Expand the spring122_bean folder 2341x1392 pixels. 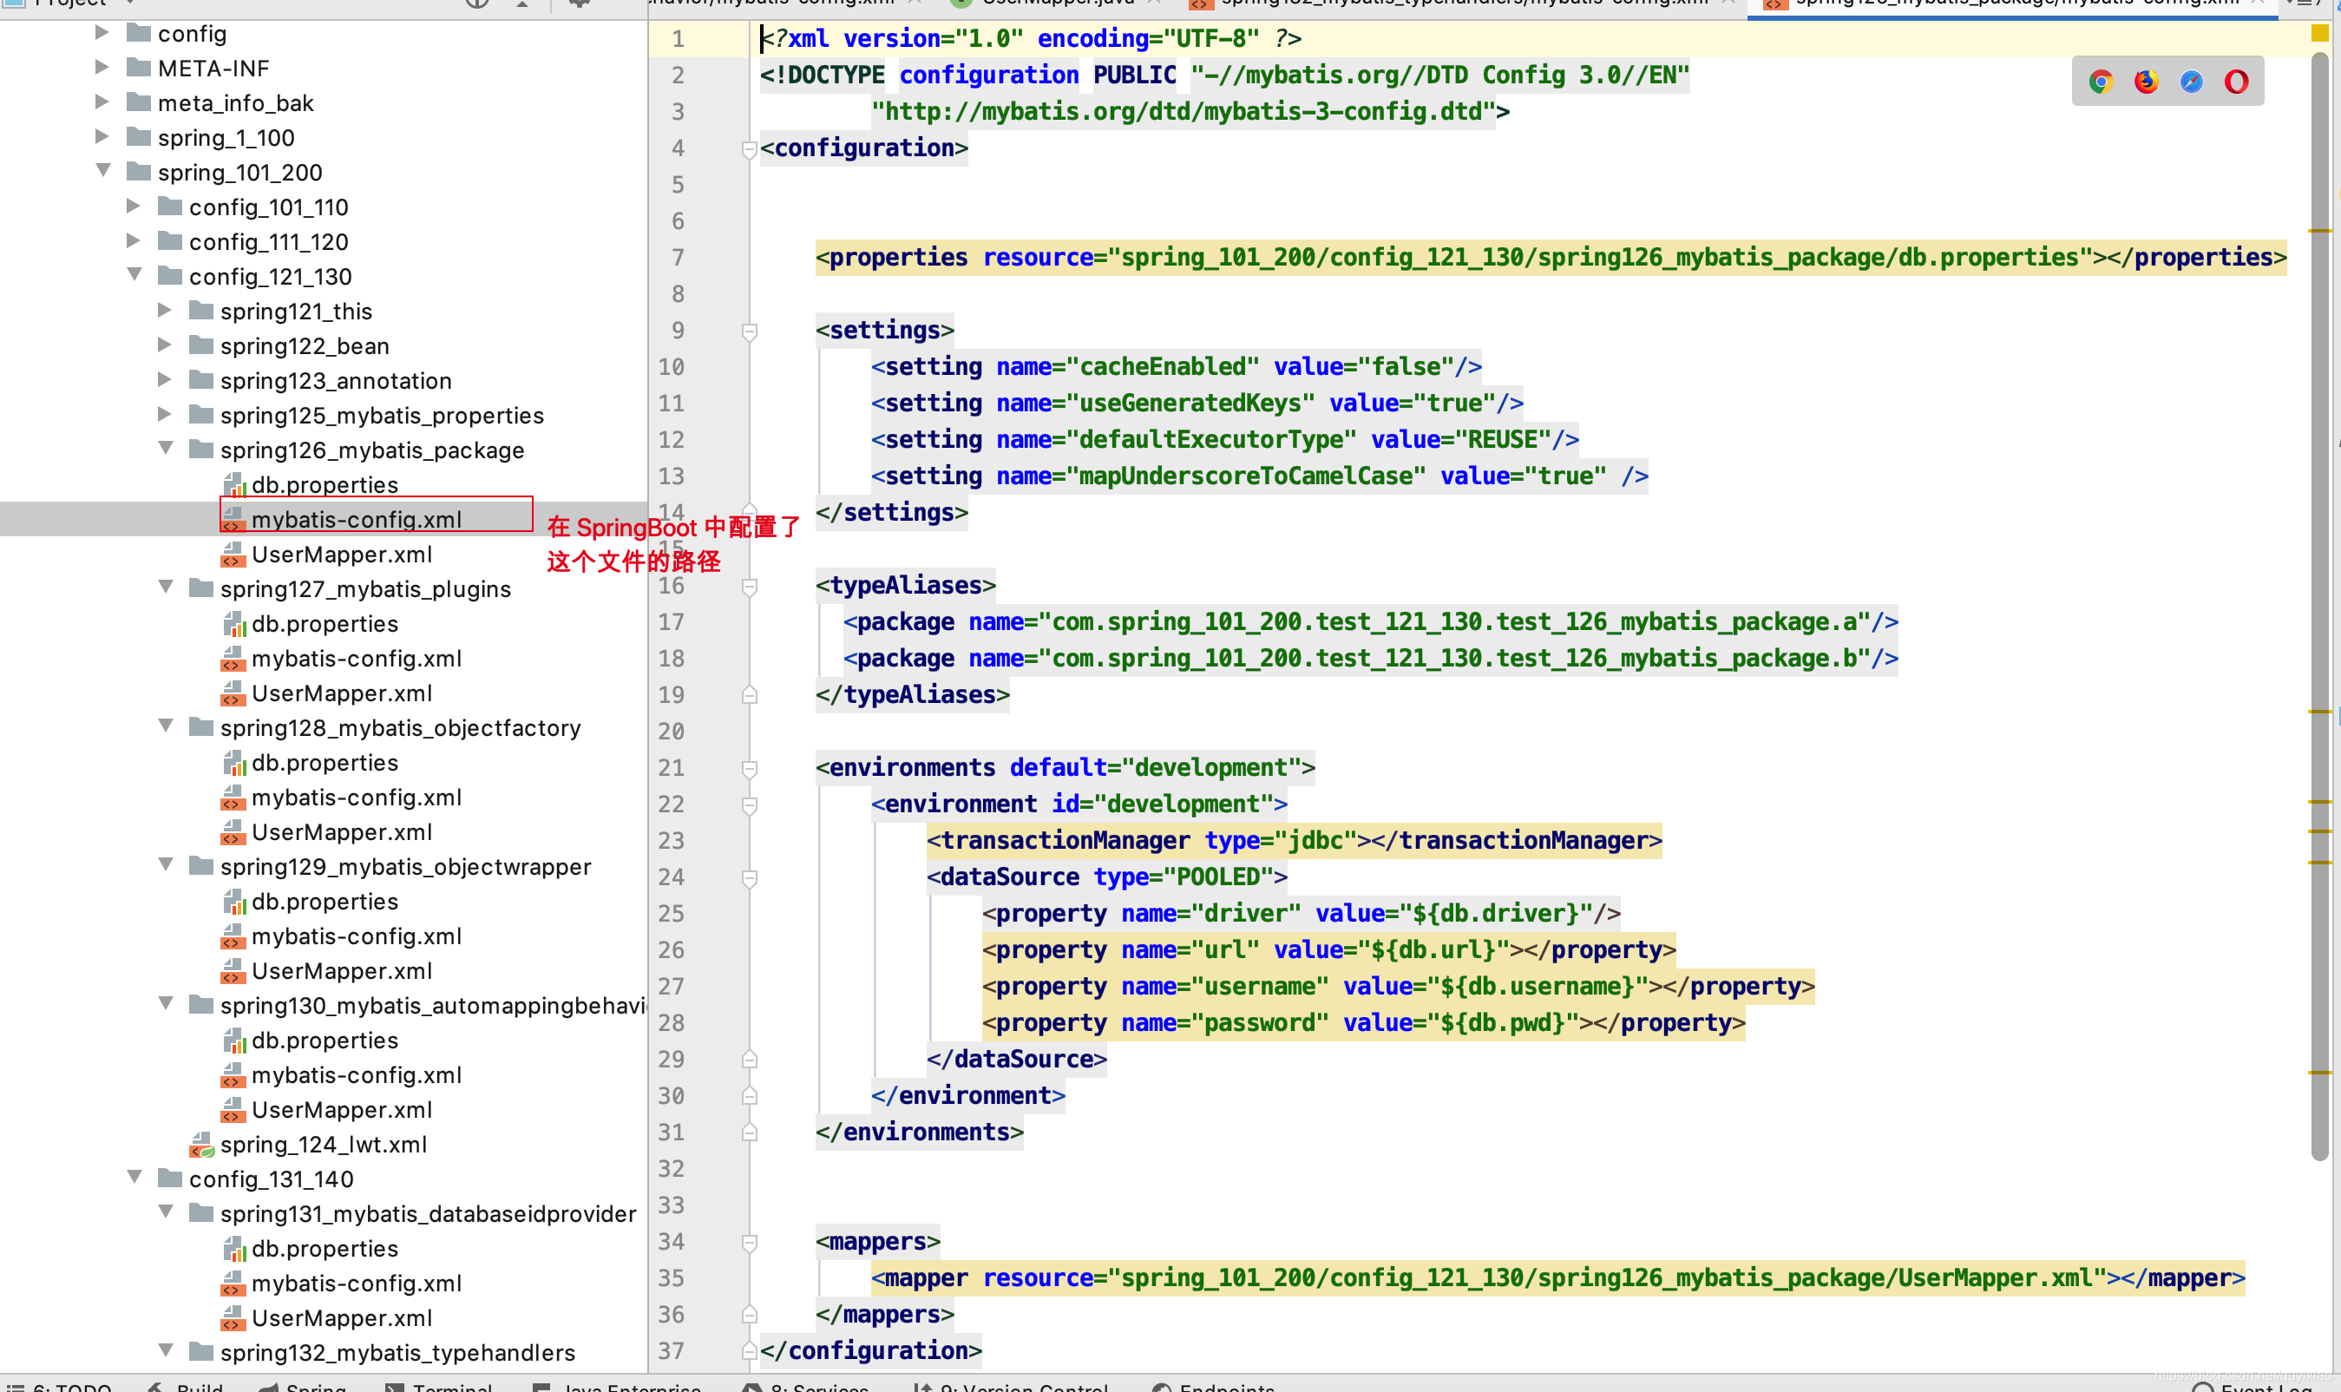[x=165, y=345]
